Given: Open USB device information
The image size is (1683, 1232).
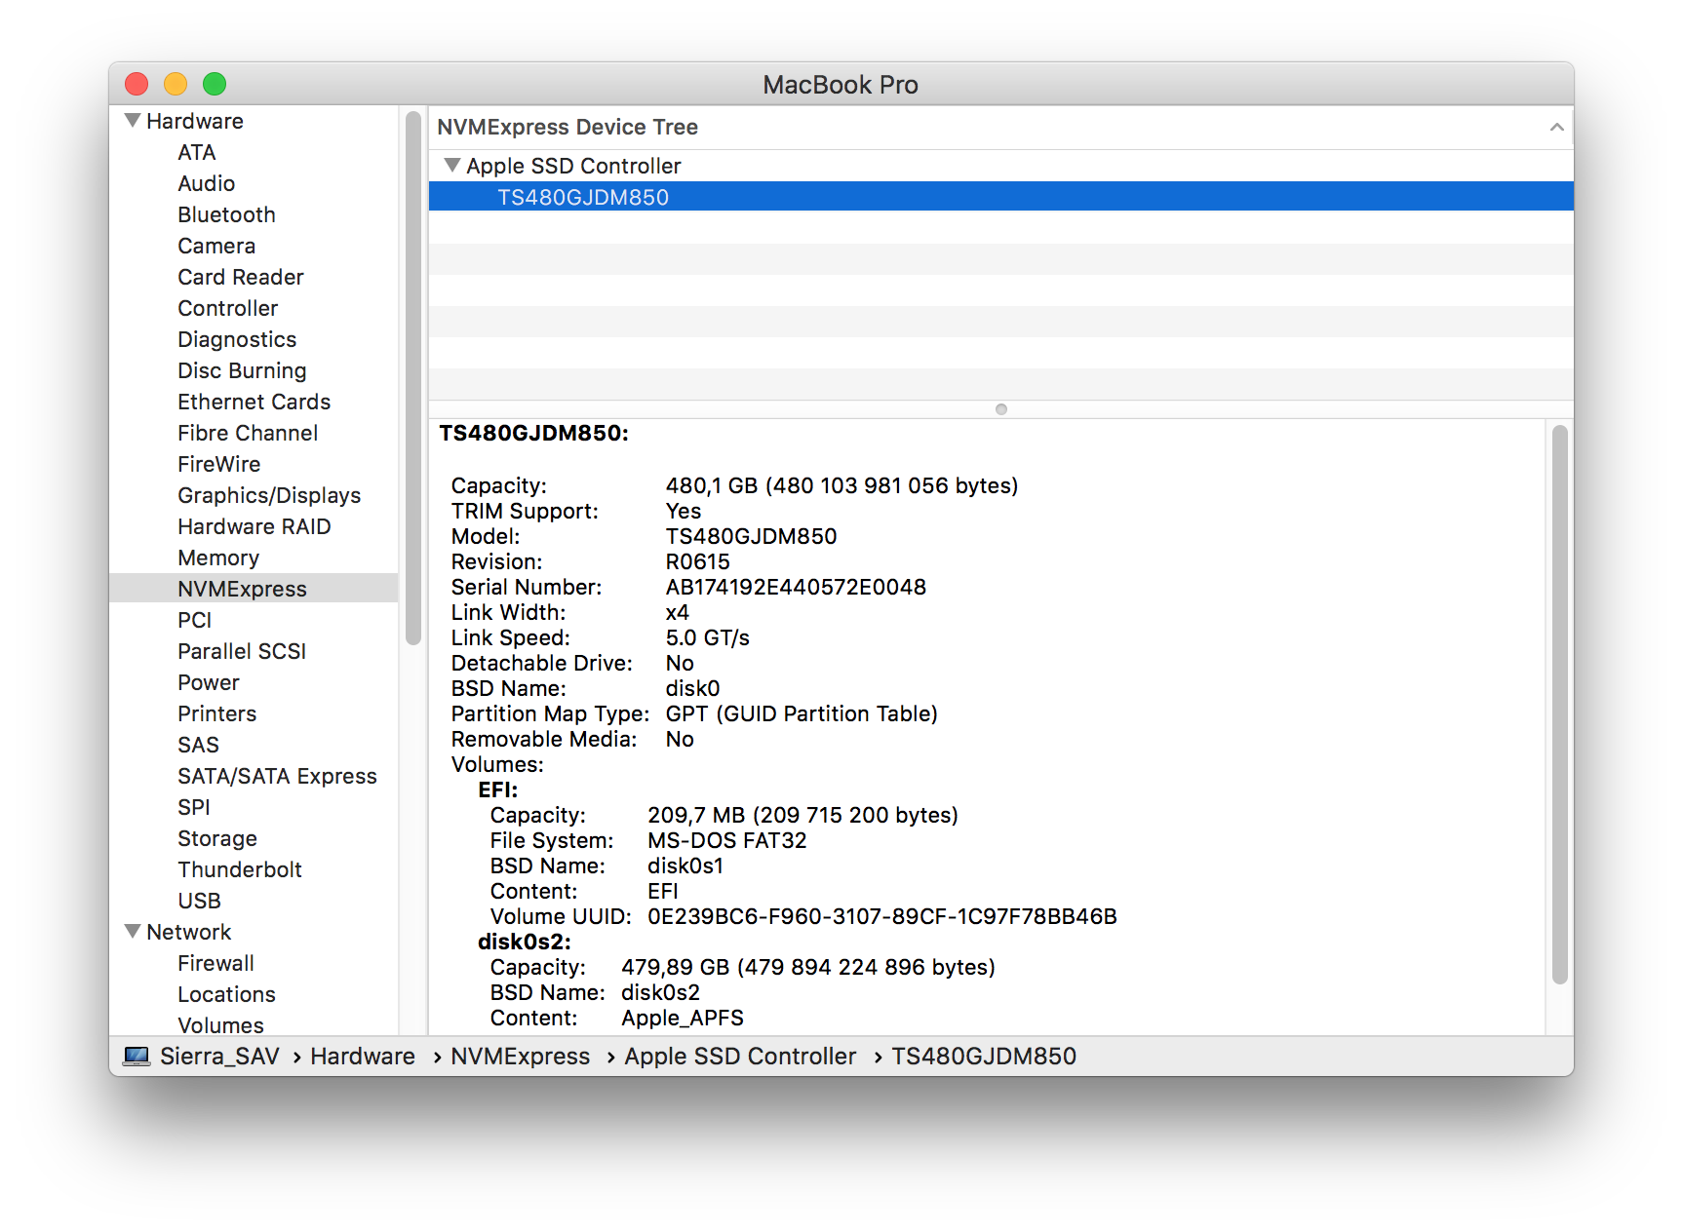Looking at the screenshot, I should [199, 902].
